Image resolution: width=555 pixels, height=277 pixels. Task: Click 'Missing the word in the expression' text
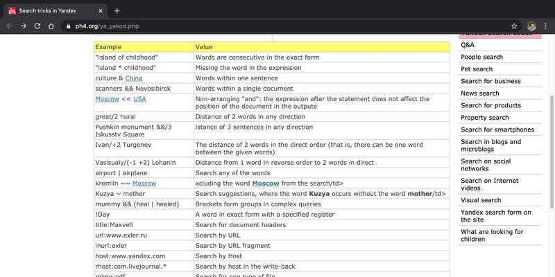pos(248,67)
